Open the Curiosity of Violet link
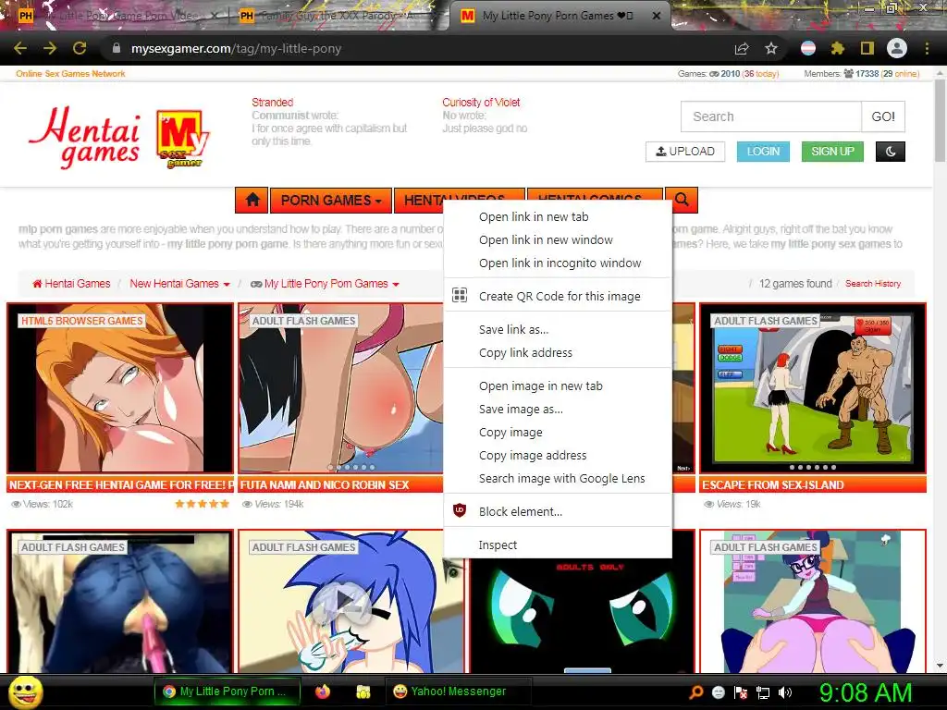947x710 pixels. [x=481, y=103]
